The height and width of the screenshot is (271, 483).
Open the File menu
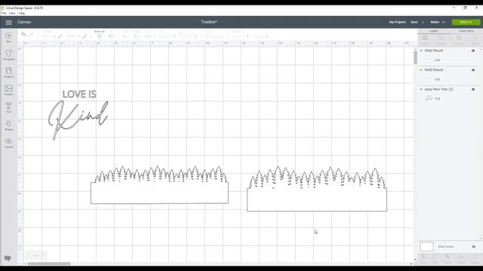pyautogui.click(x=3, y=14)
